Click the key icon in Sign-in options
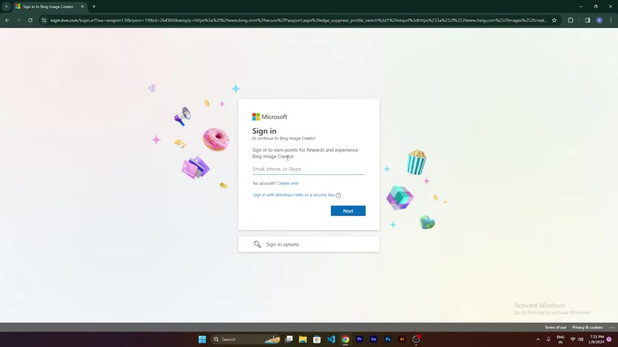This screenshot has width=618, height=347. click(x=258, y=244)
